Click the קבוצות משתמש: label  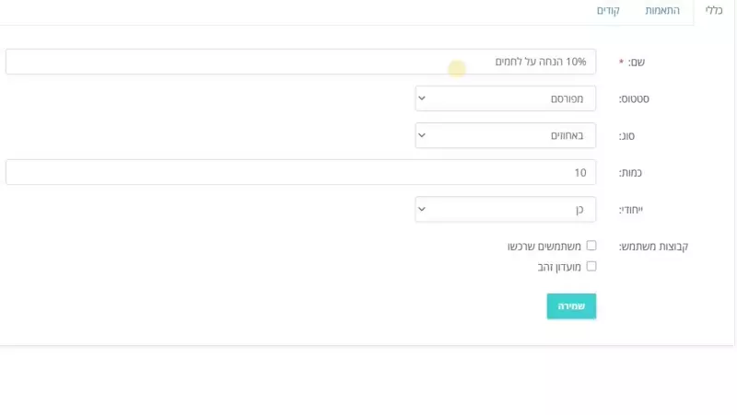click(x=653, y=247)
